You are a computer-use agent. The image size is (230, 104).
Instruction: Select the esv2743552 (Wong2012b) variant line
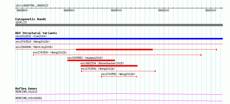(x=119, y=77)
